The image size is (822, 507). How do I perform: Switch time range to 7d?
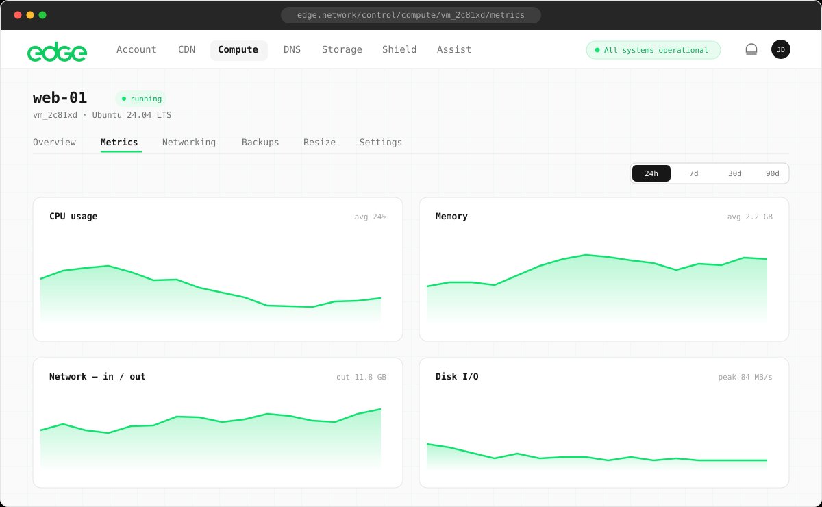(694, 173)
